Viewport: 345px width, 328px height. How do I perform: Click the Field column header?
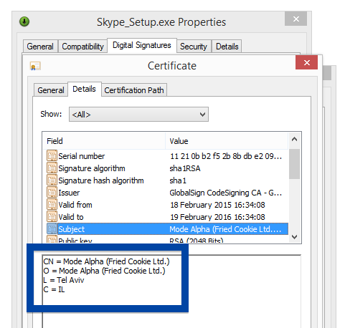(x=104, y=141)
